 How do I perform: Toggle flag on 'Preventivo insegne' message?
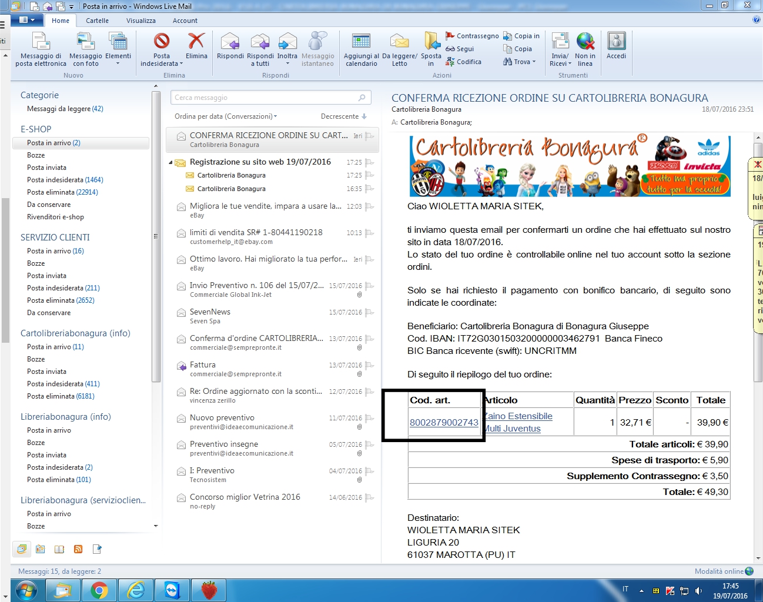(370, 445)
